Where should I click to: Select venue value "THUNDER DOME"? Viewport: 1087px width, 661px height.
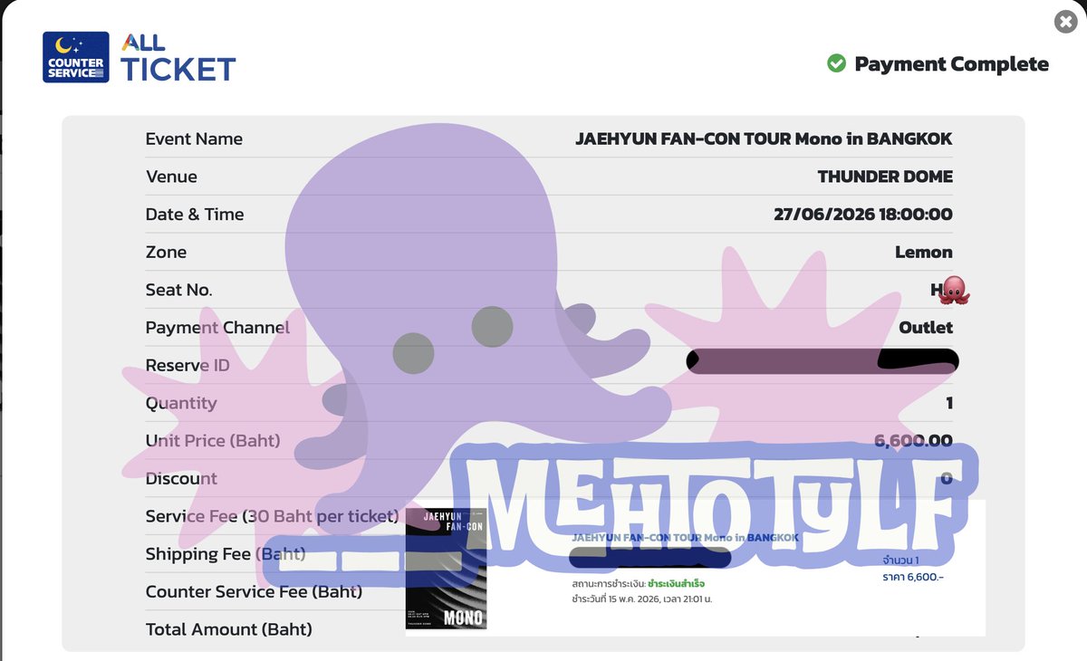point(885,177)
